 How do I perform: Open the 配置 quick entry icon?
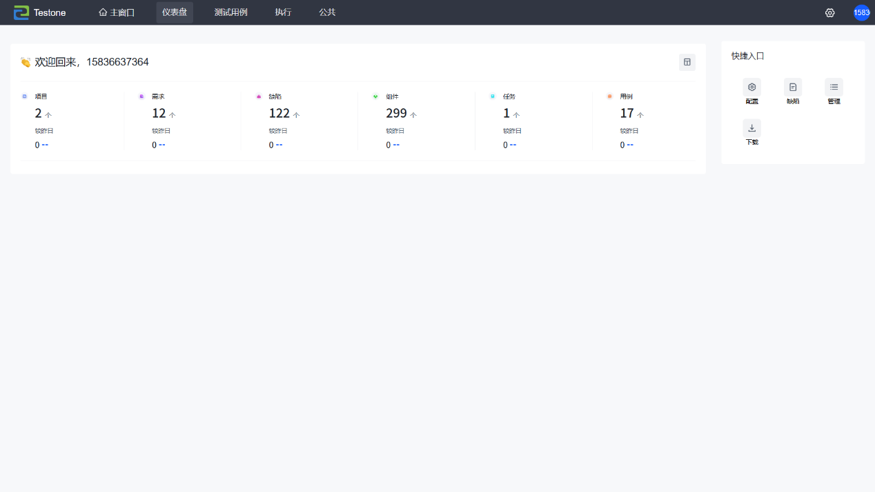(x=751, y=88)
